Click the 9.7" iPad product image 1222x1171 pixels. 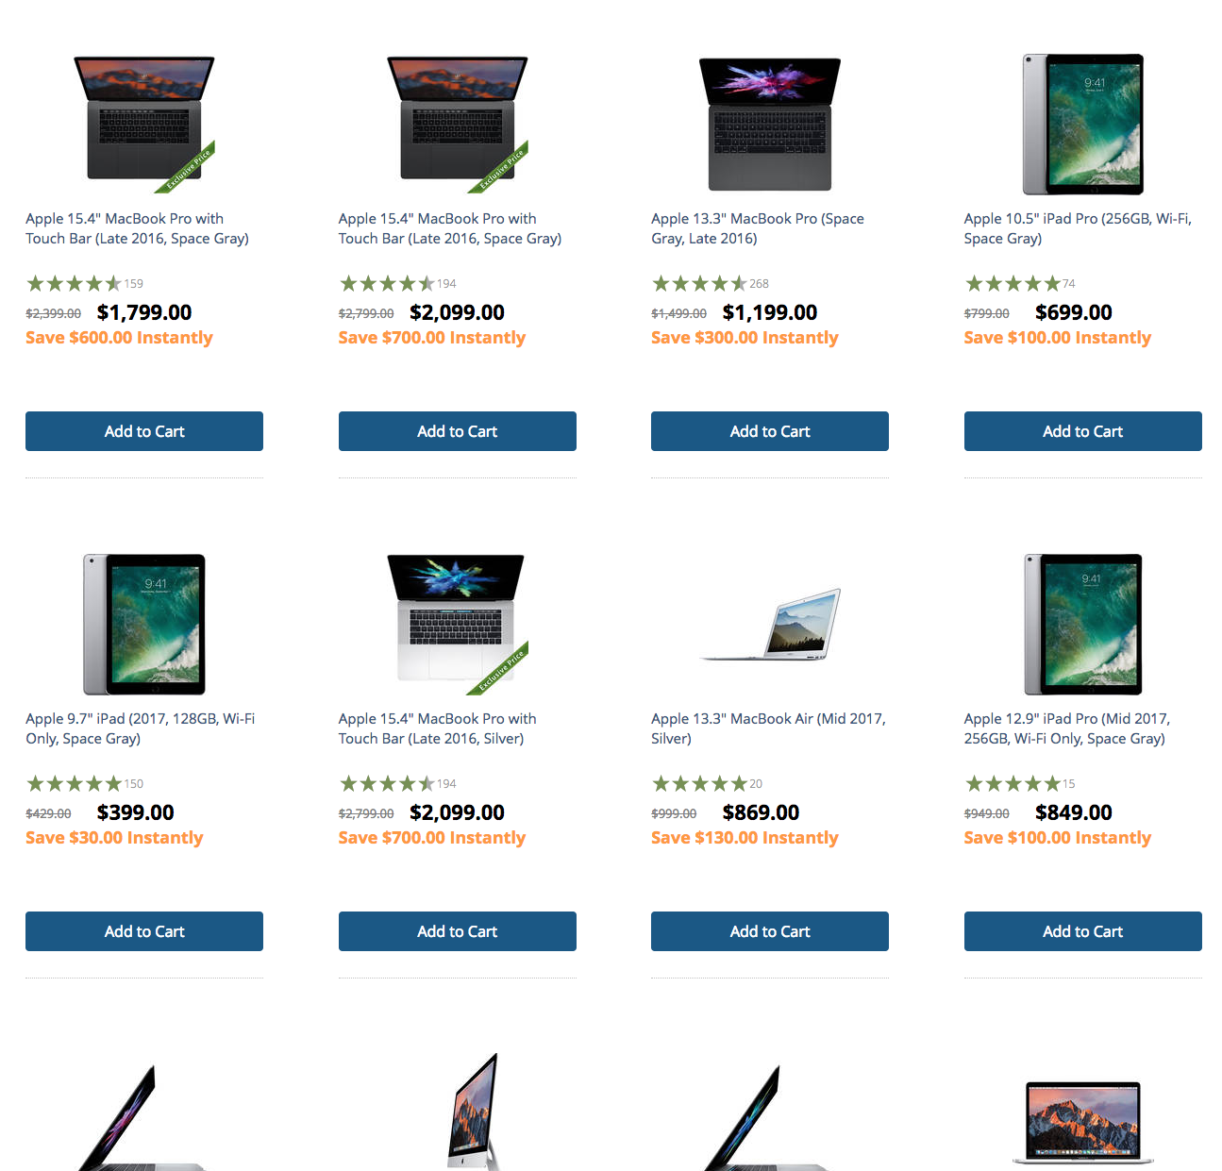144,625
